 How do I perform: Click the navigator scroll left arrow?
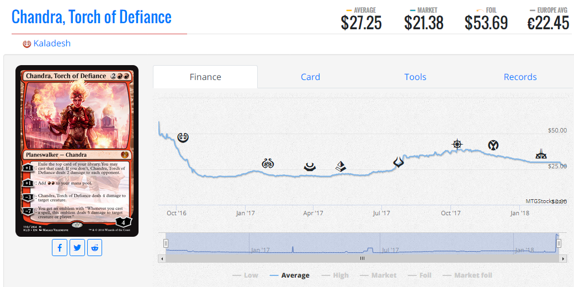161,258
